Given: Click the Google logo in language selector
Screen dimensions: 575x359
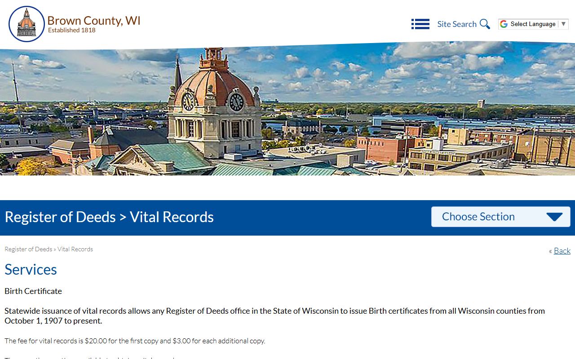Looking at the screenshot, I should coord(504,24).
